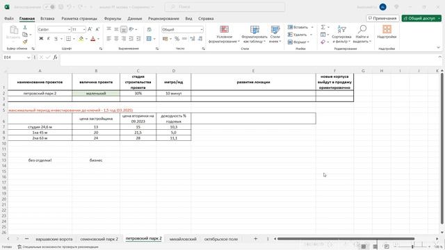The width and height of the screenshot is (445, 250).
Task: Open the font size 11 dropdown
Action: click(84, 29)
